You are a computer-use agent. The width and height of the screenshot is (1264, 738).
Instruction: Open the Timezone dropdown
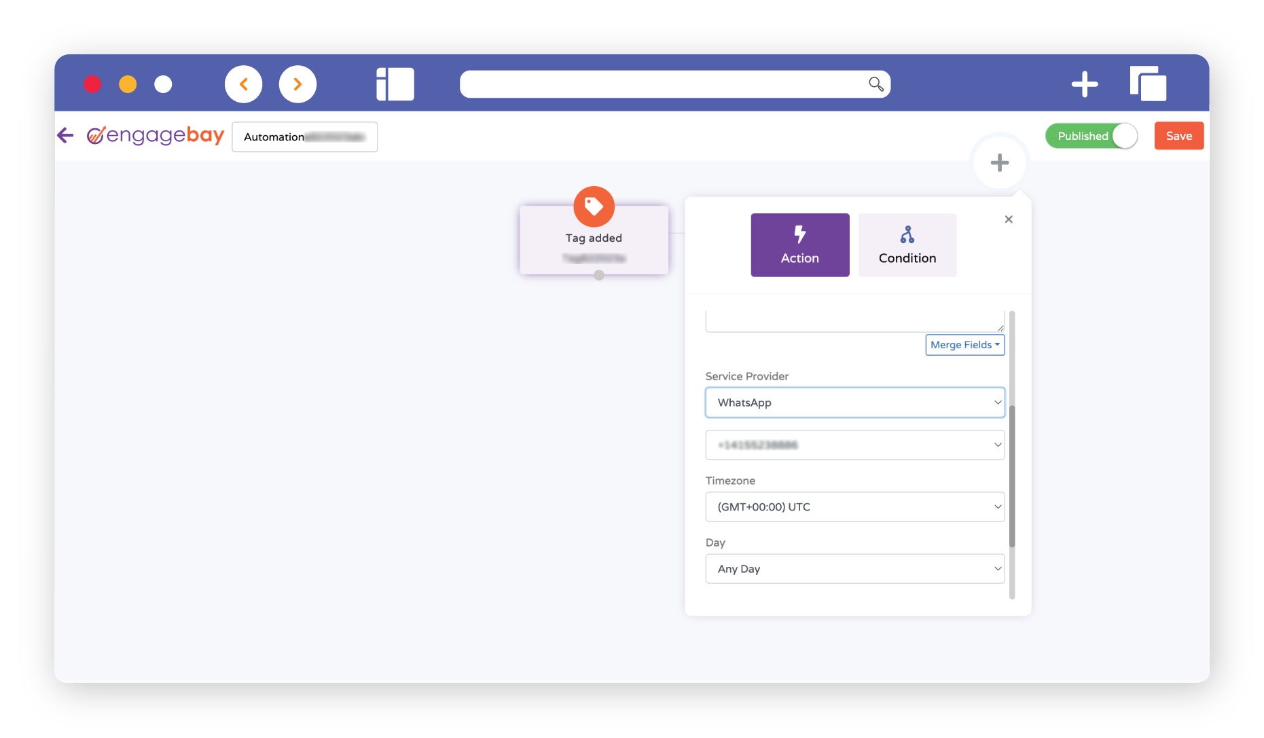(x=854, y=507)
